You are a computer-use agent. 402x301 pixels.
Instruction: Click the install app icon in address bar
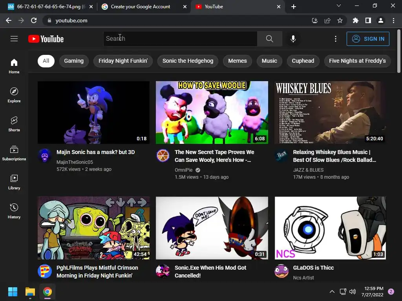tap(314, 20)
